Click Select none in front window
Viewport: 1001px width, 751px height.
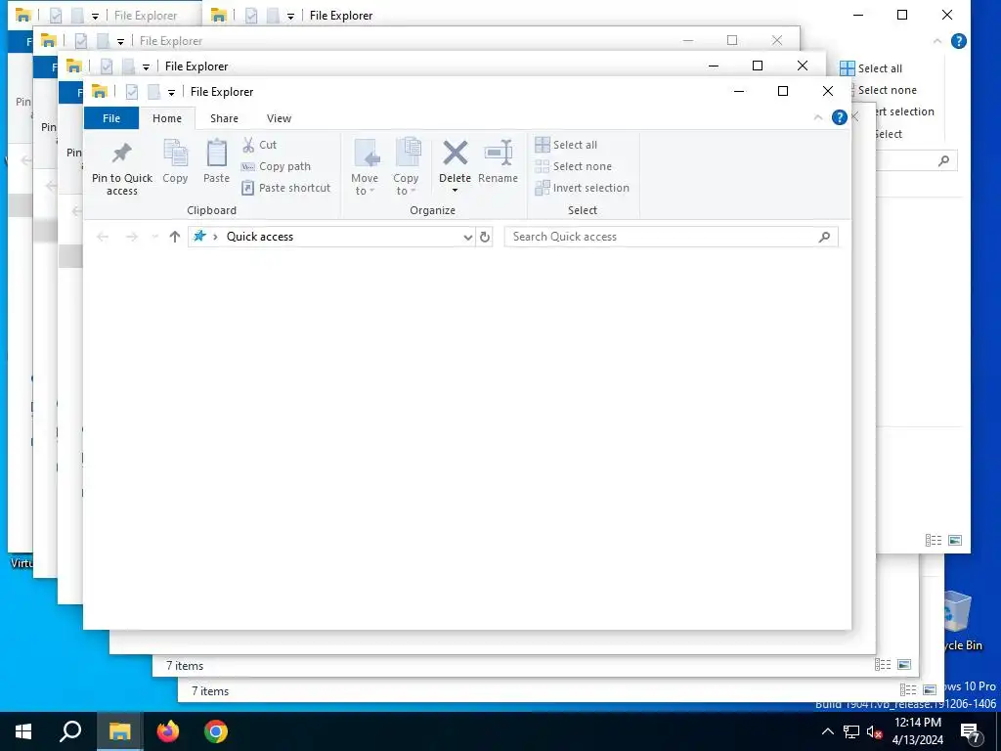pos(573,166)
